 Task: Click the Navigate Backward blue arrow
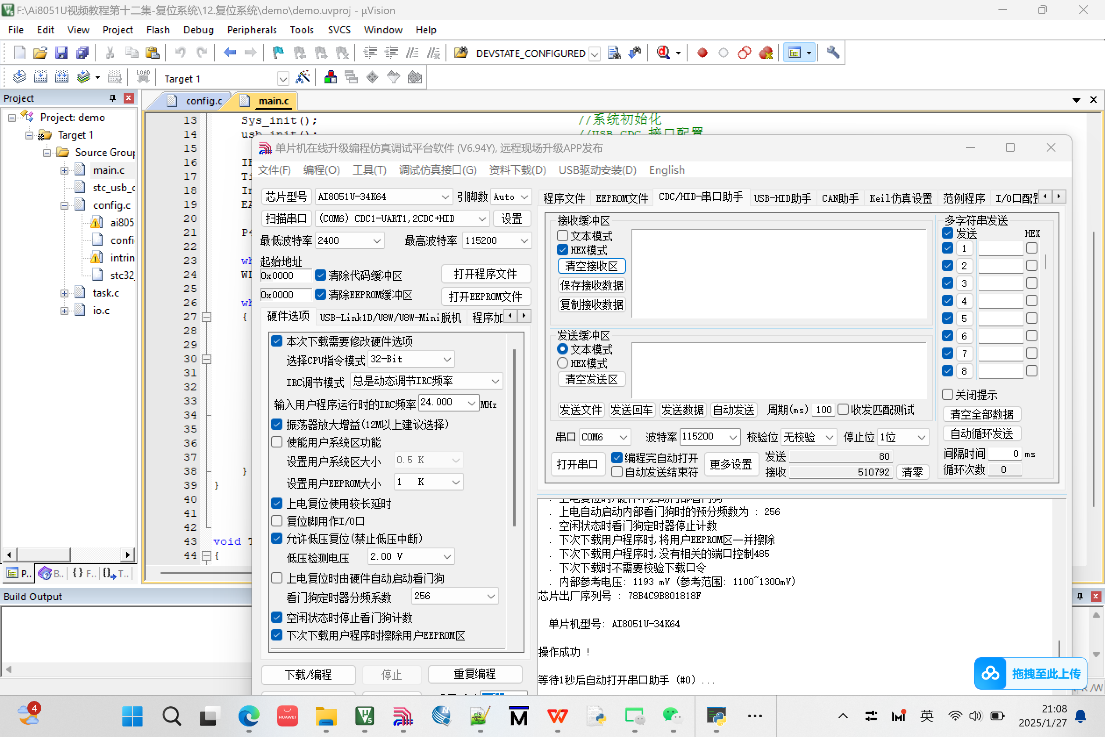[x=230, y=53]
